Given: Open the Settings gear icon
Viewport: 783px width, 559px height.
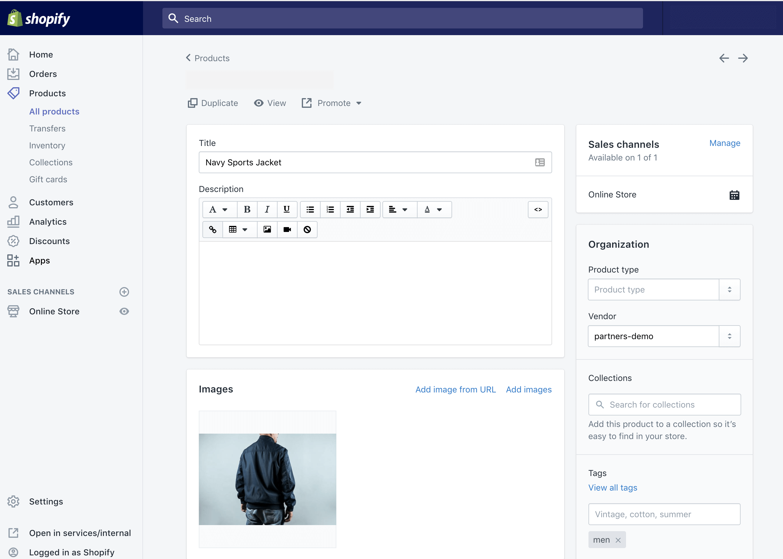Looking at the screenshot, I should pyautogui.click(x=13, y=501).
